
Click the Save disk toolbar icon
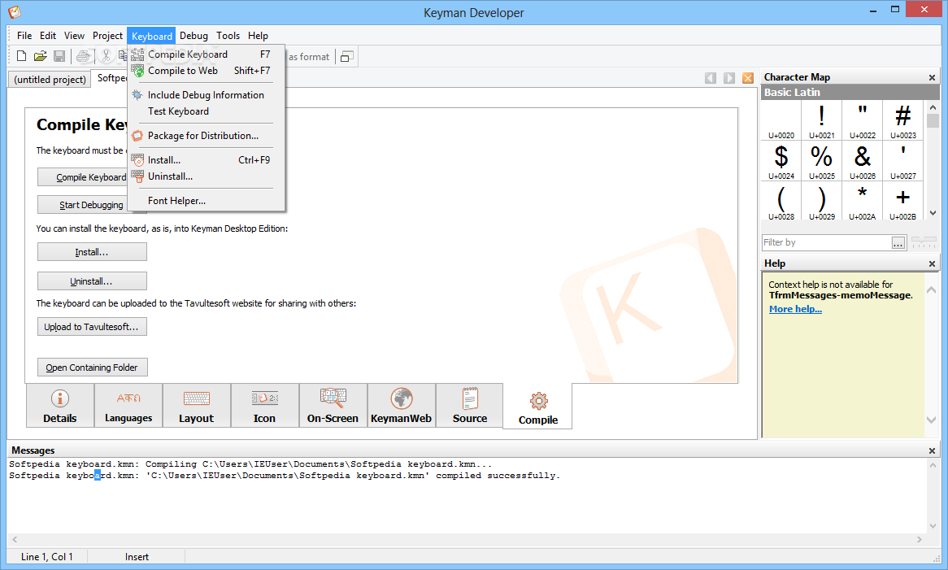tap(59, 56)
